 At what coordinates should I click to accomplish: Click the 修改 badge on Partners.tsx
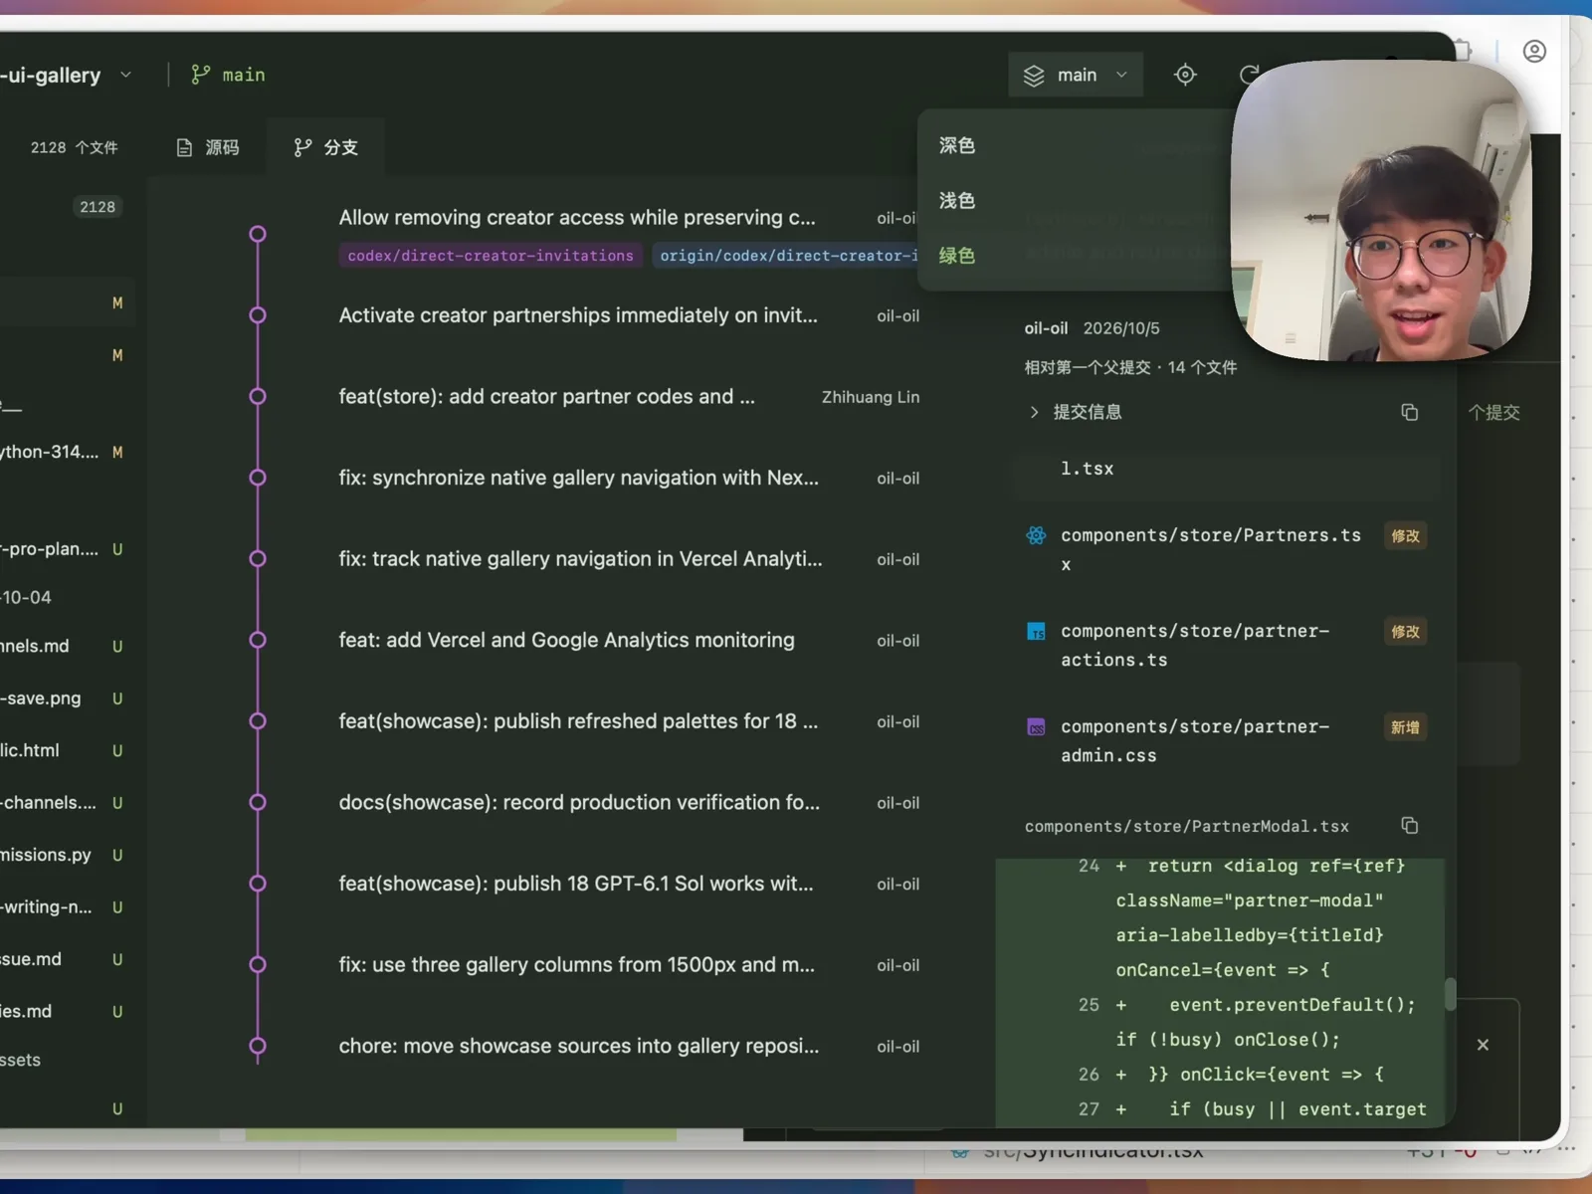click(1405, 536)
